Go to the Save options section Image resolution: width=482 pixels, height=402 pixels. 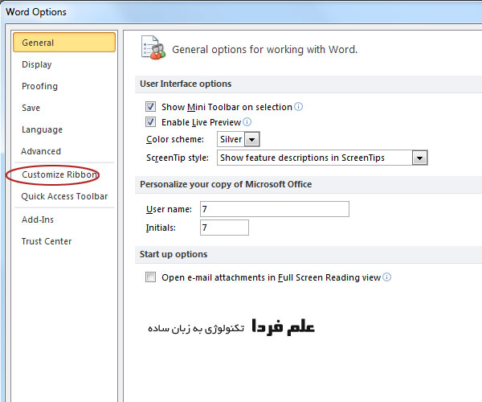[x=31, y=108]
